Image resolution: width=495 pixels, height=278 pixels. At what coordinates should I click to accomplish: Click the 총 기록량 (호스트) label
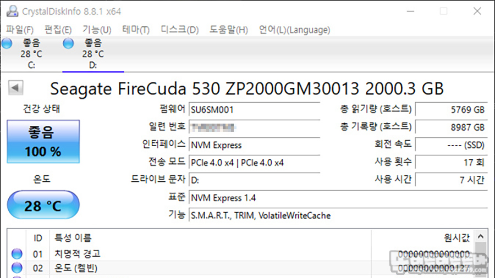[x=376, y=127]
